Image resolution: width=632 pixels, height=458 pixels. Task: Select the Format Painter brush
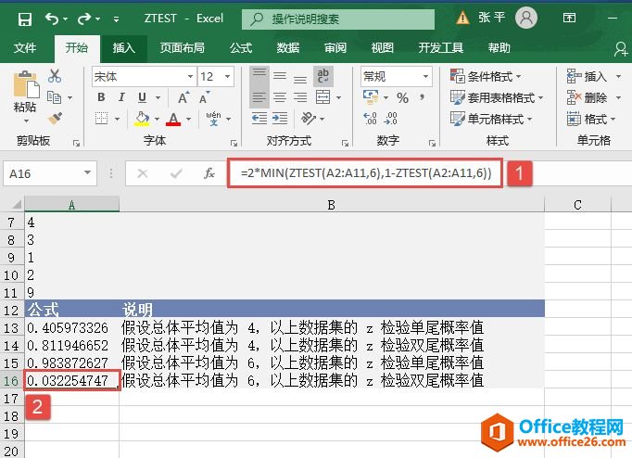tap(55, 118)
